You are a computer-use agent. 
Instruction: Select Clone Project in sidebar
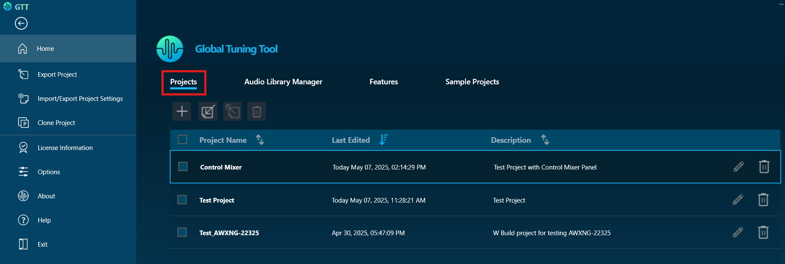click(x=56, y=123)
